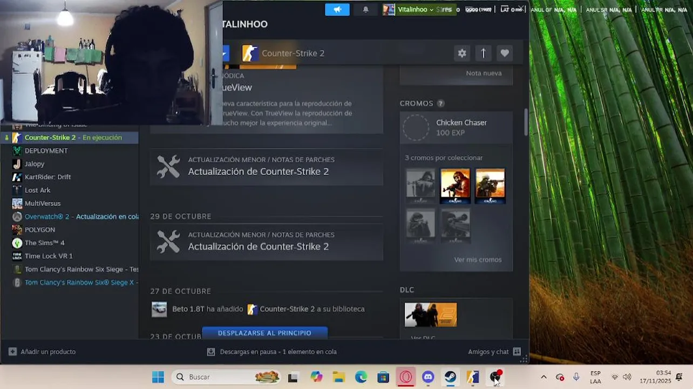The image size is (693, 389).
Task: Click the middle trading card in top row
Action: pos(455,186)
